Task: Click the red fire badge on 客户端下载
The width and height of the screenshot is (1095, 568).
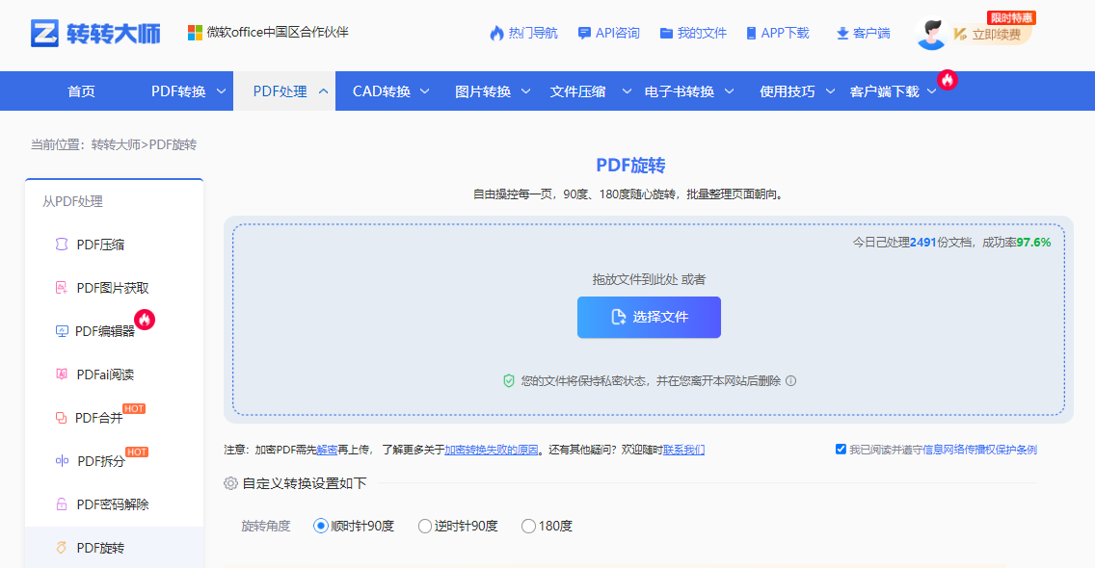Action: pos(947,80)
